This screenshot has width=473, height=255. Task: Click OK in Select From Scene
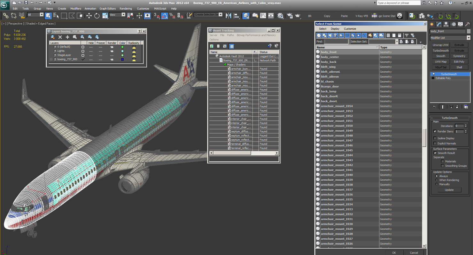coord(394,253)
